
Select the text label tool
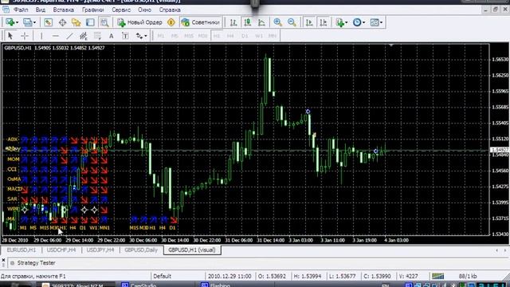[x=125, y=35]
